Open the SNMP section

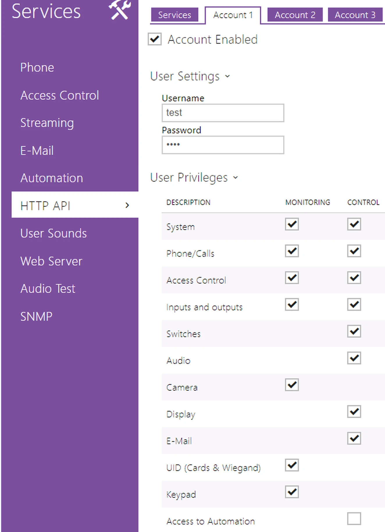click(36, 316)
